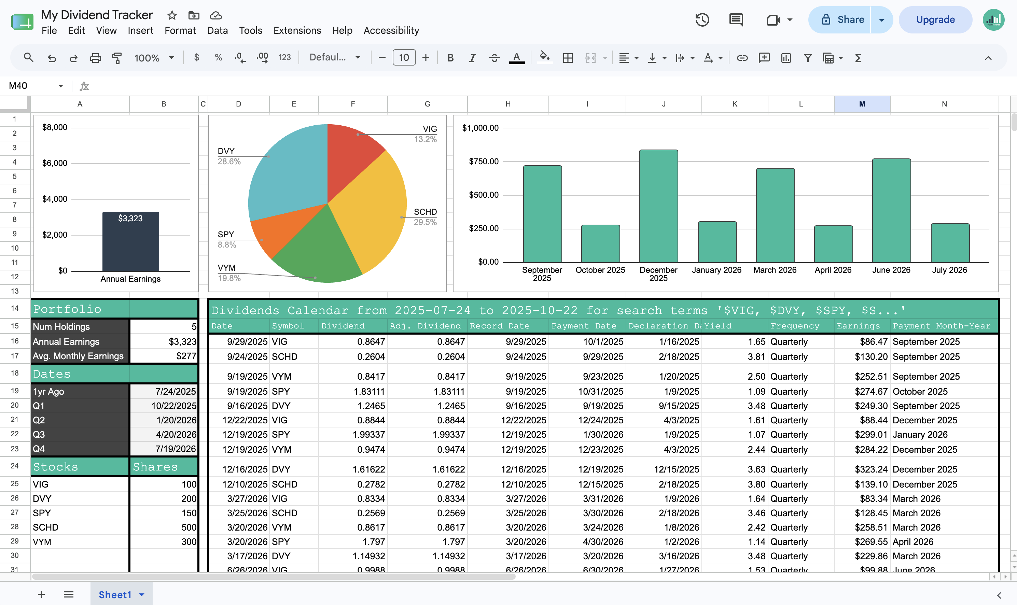This screenshot has height=605, width=1017.
Task: Open the text rotation dropdown
Action: (x=713, y=58)
